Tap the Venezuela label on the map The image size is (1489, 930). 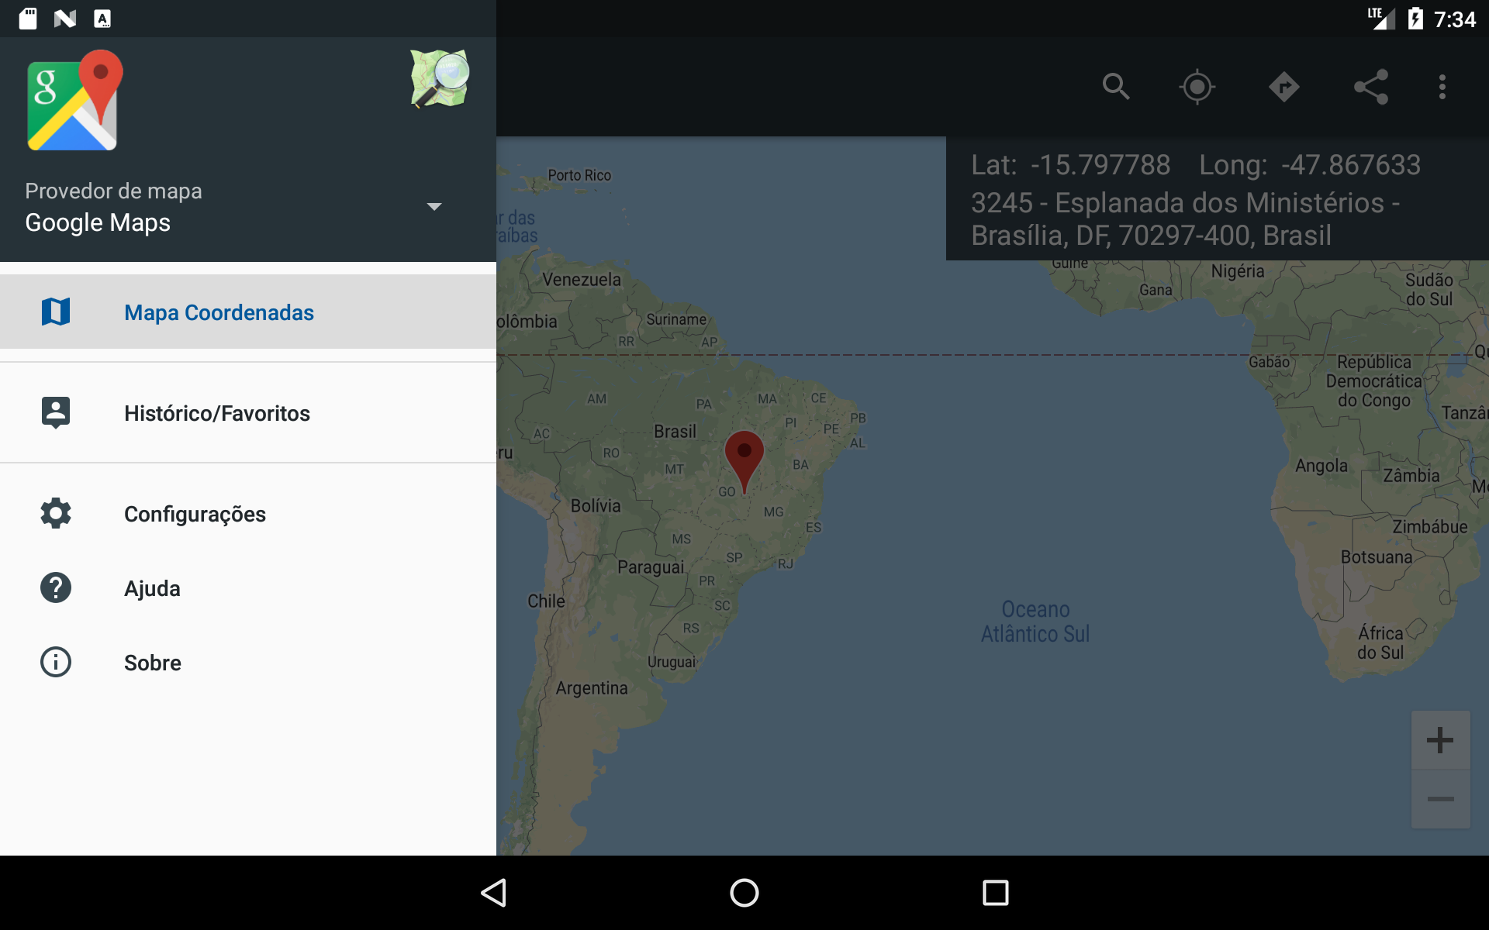tap(582, 280)
